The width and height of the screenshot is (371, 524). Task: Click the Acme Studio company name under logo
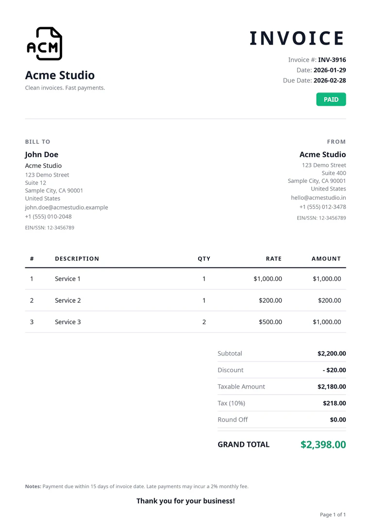(60, 75)
